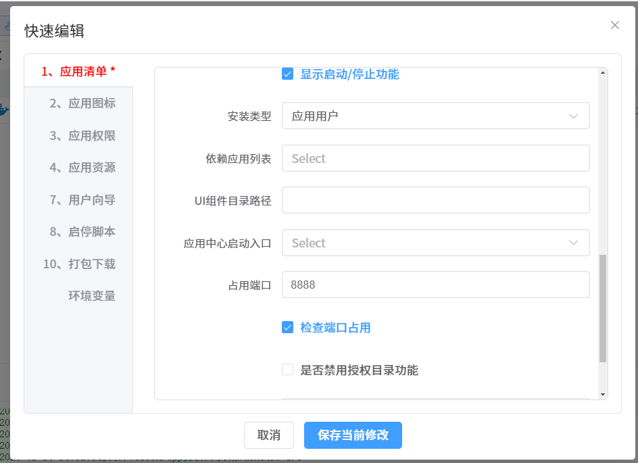Click the form's vertical scrollbar thumb
This screenshot has height=463, width=638.
pos(602,308)
